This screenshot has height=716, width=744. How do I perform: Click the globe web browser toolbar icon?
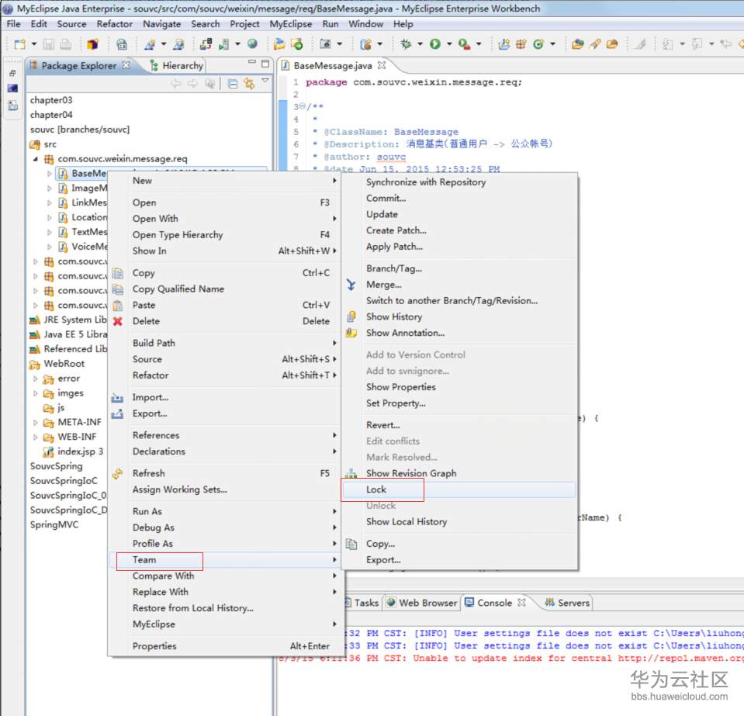tap(252, 44)
